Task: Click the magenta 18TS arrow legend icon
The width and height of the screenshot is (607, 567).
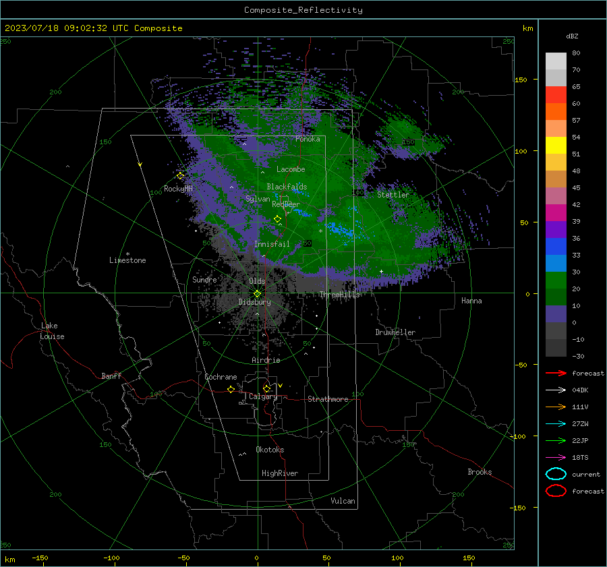Action: click(556, 458)
